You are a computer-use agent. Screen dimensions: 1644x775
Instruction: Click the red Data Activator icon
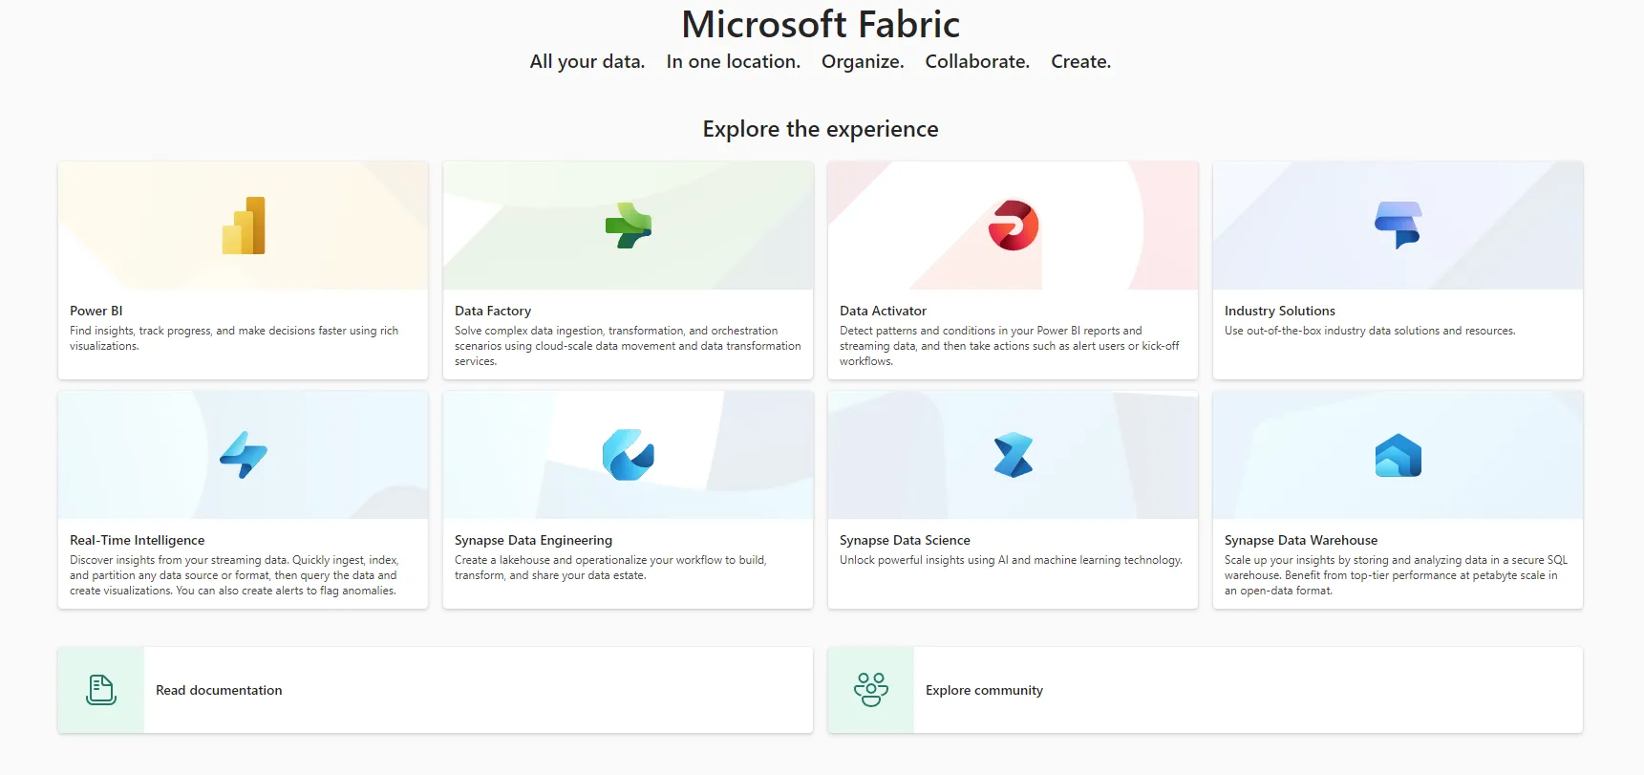(x=1014, y=226)
